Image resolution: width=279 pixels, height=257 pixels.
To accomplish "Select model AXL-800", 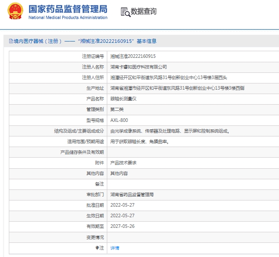I will (x=119, y=120).
